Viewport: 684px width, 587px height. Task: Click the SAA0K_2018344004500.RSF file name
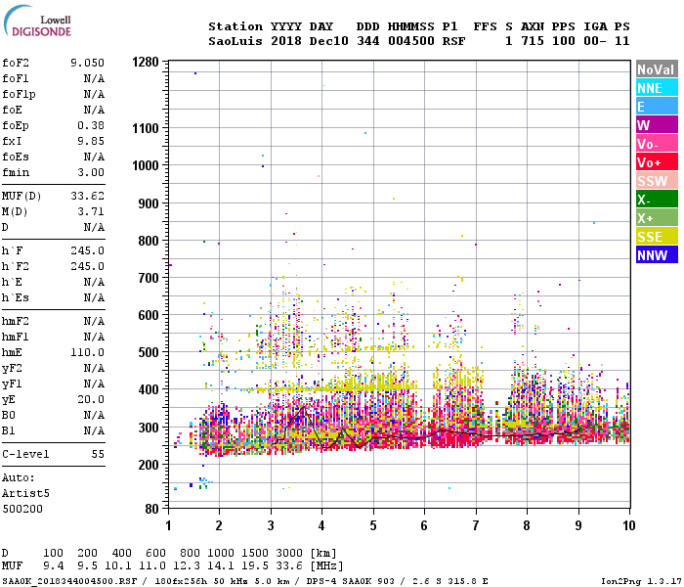coord(69,581)
